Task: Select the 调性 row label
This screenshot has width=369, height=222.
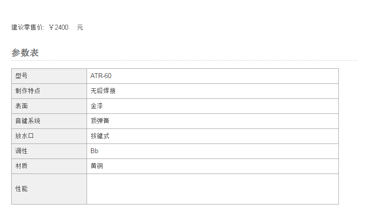Action: pos(49,151)
